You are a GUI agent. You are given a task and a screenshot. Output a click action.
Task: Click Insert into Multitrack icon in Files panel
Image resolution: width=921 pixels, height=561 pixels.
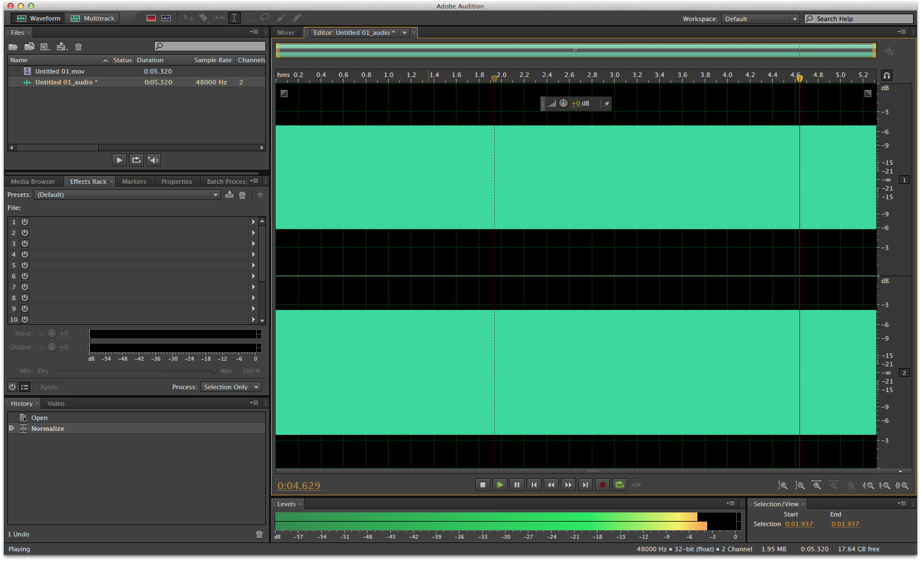62,47
